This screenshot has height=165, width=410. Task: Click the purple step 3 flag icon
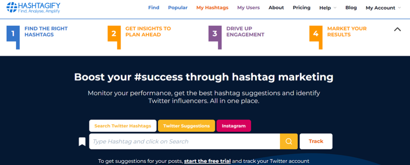[x=215, y=37]
